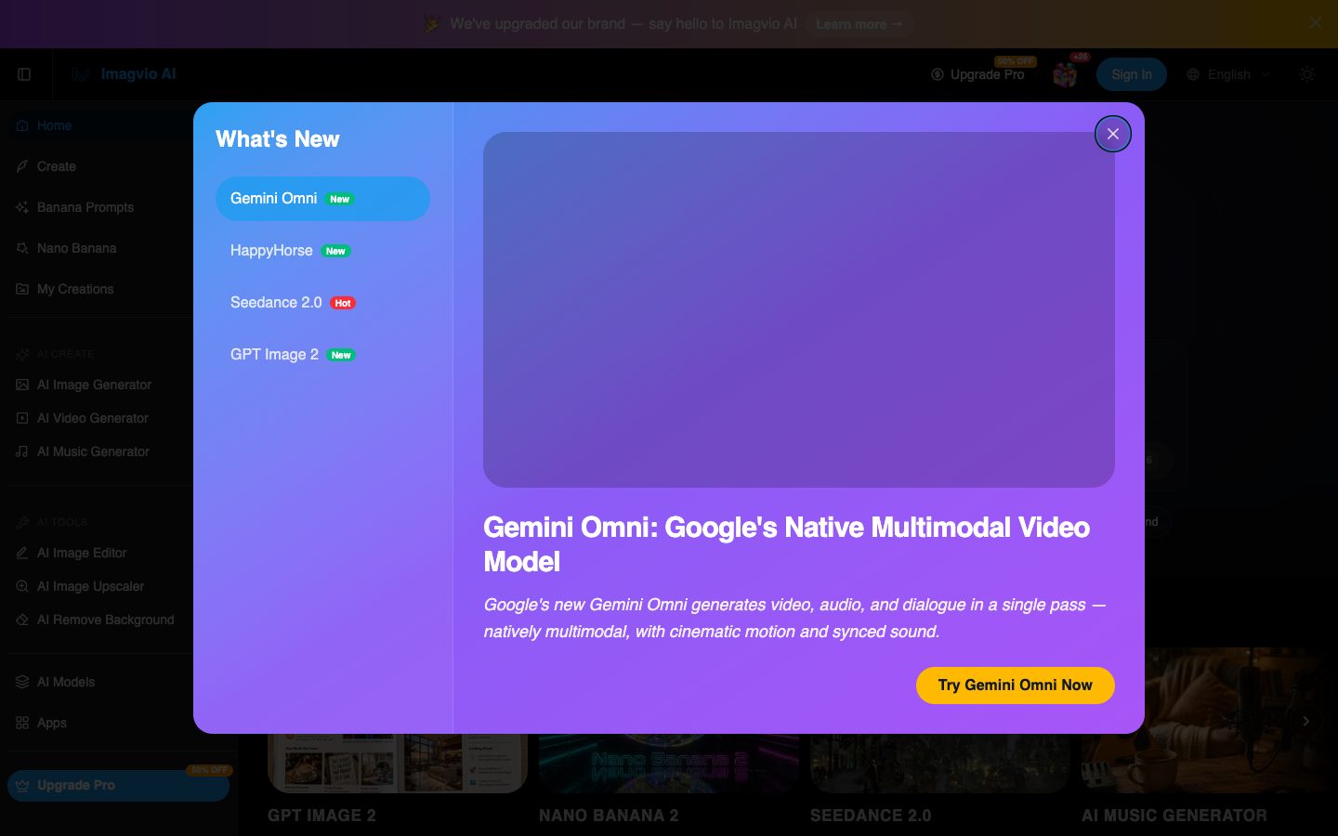Click the globe language icon
Image resolution: width=1338 pixels, height=836 pixels.
click(x=1193, y=74)
